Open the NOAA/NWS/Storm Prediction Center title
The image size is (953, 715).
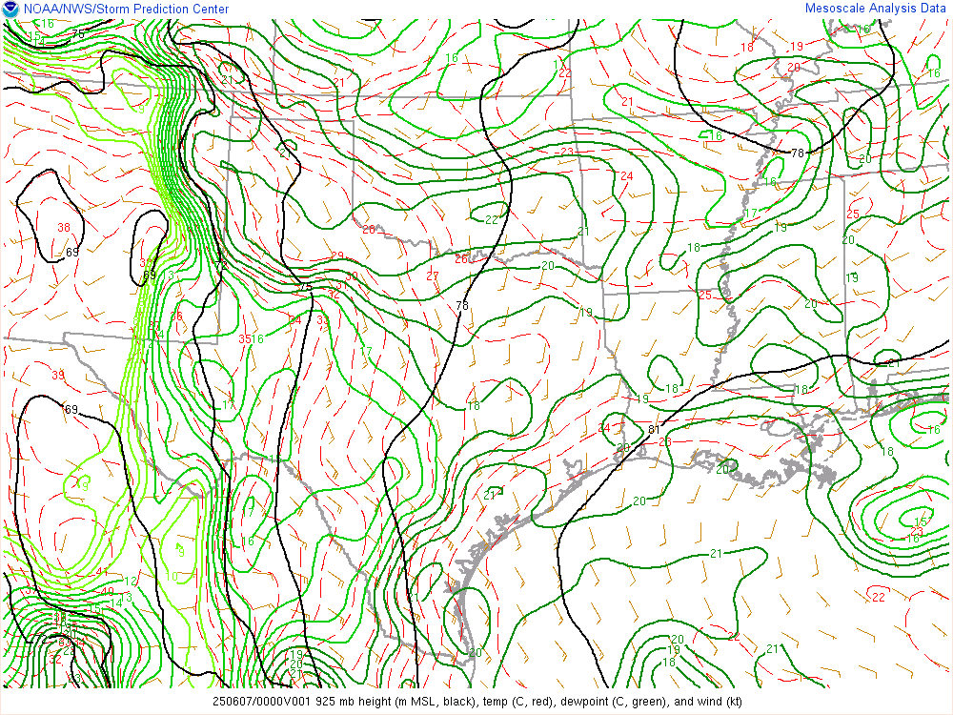point(125,10)
